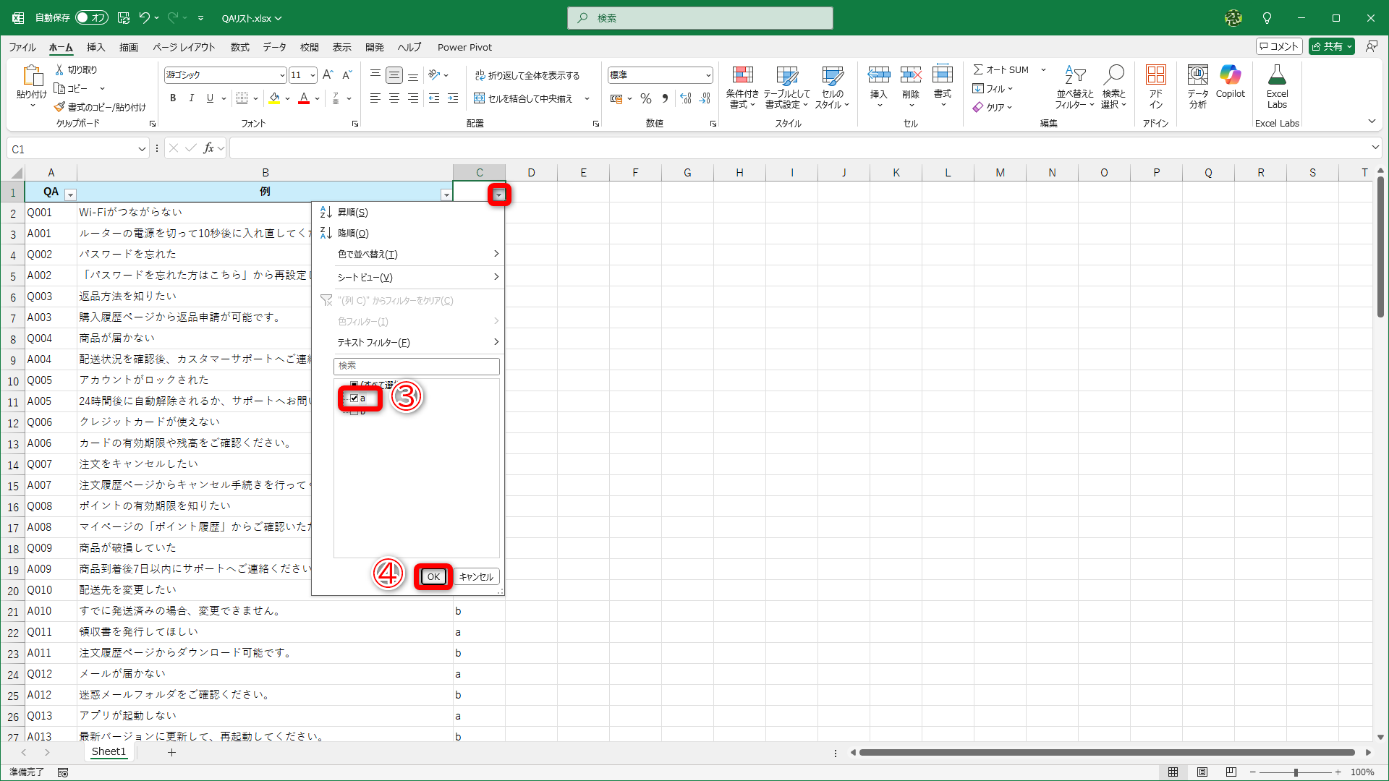Open the QA column filter dropdown

tap(70, 195)
